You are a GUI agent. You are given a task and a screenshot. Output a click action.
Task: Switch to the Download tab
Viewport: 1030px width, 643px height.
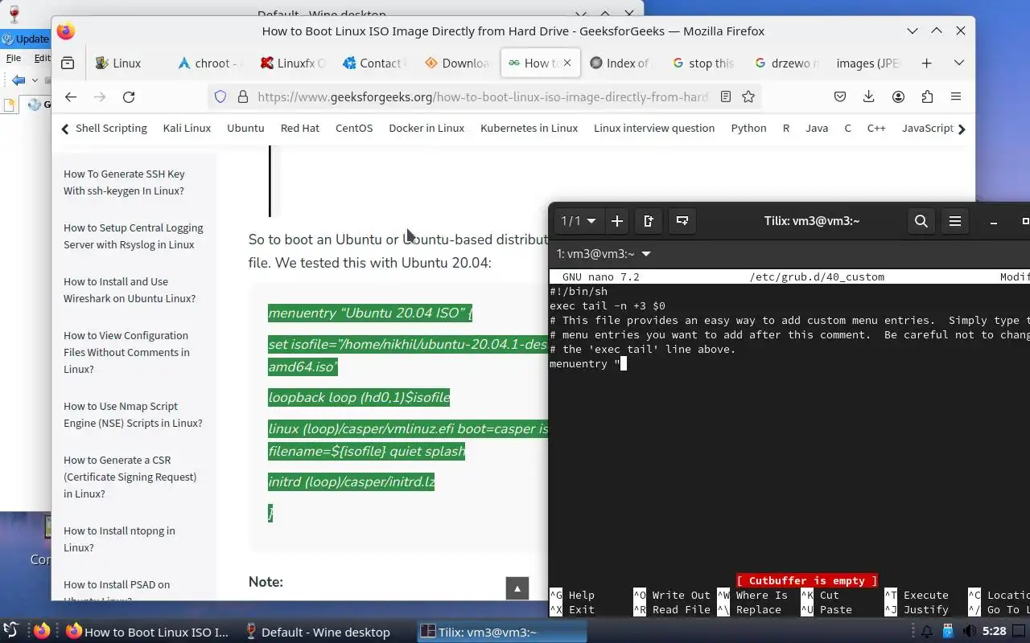457,63
